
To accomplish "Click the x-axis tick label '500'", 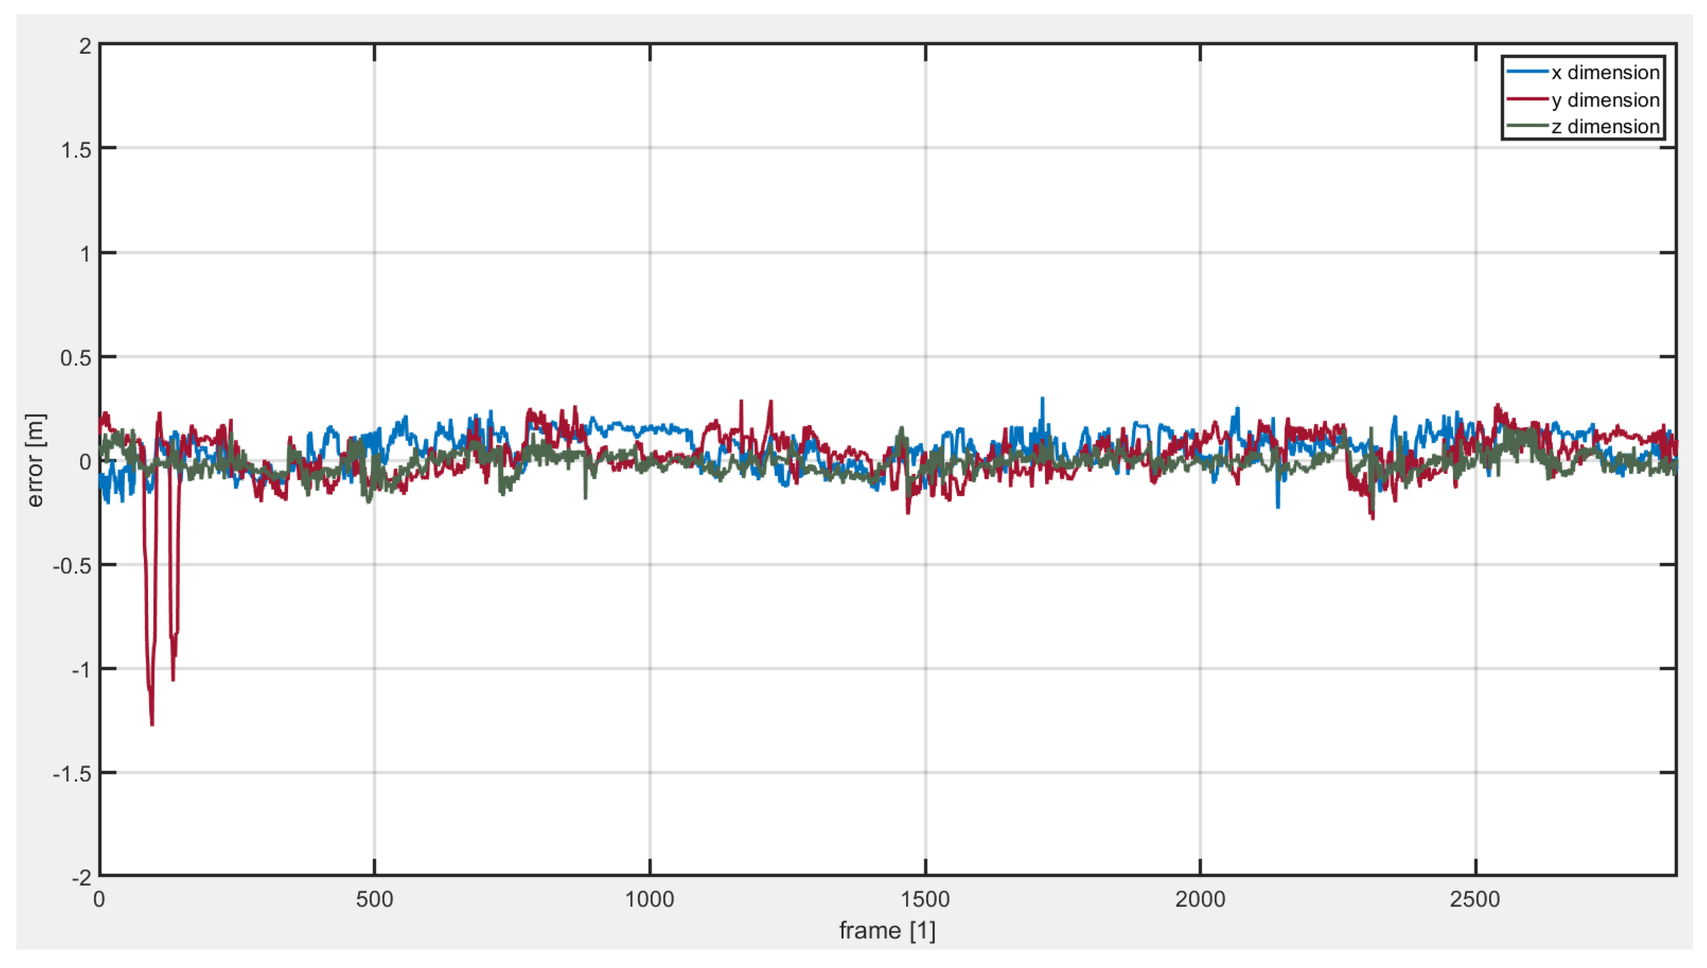I will [x=374, y=900].
